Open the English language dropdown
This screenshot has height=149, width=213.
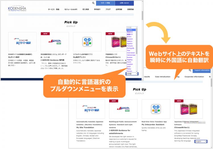pos(201,141)
